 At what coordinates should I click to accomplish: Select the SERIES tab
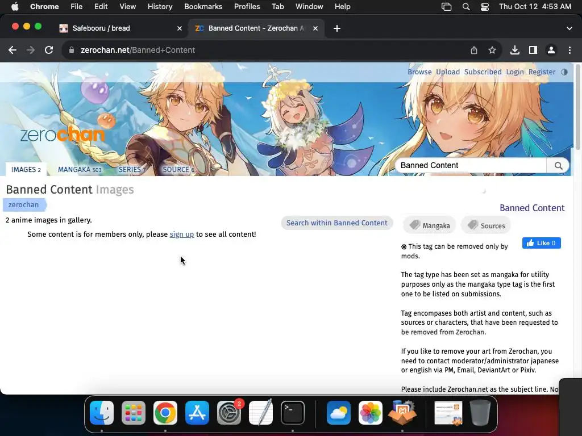[x=131, y=169]
